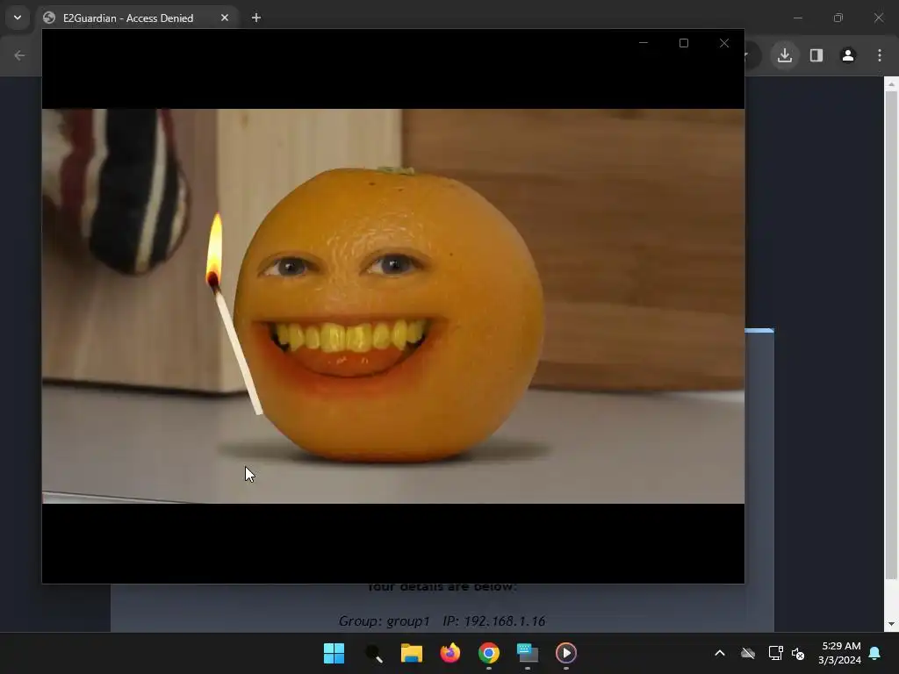
Task: Click the cloud sync tray icon
Action: coord(748,653)
